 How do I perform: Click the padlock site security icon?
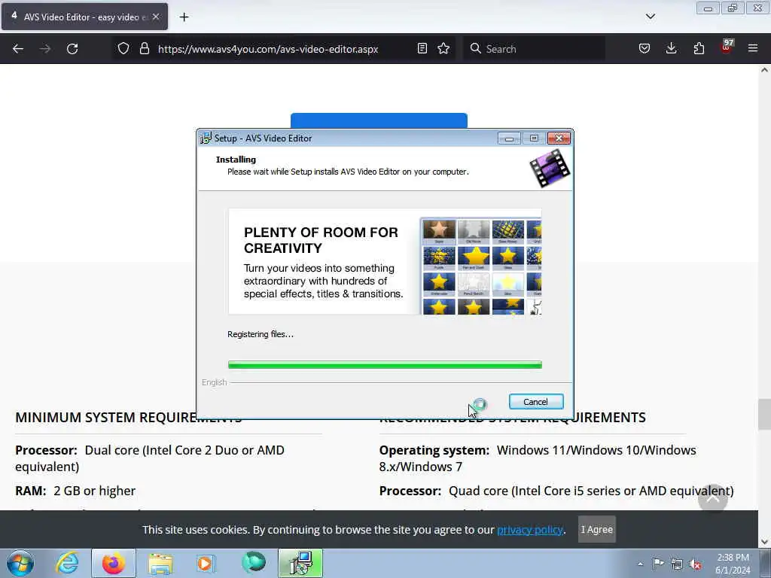144,49
